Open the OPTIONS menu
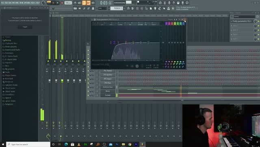Image resolution: width=260 pixels, height=147 pixels. (27, 3)
